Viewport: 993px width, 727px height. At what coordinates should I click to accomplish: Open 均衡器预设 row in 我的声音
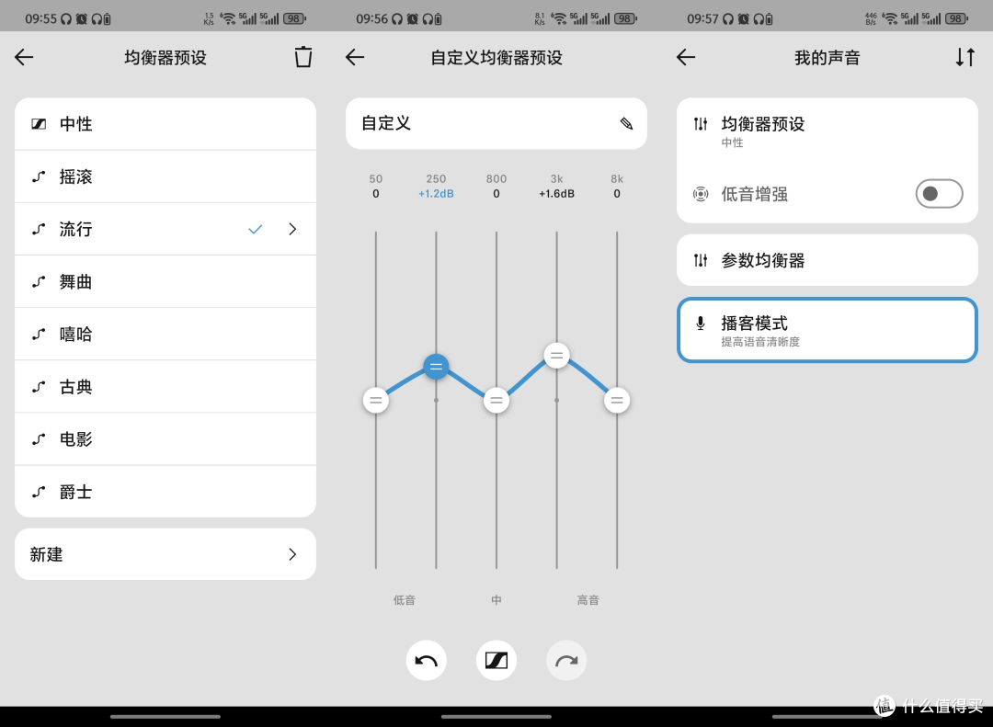tap(827, 131)
